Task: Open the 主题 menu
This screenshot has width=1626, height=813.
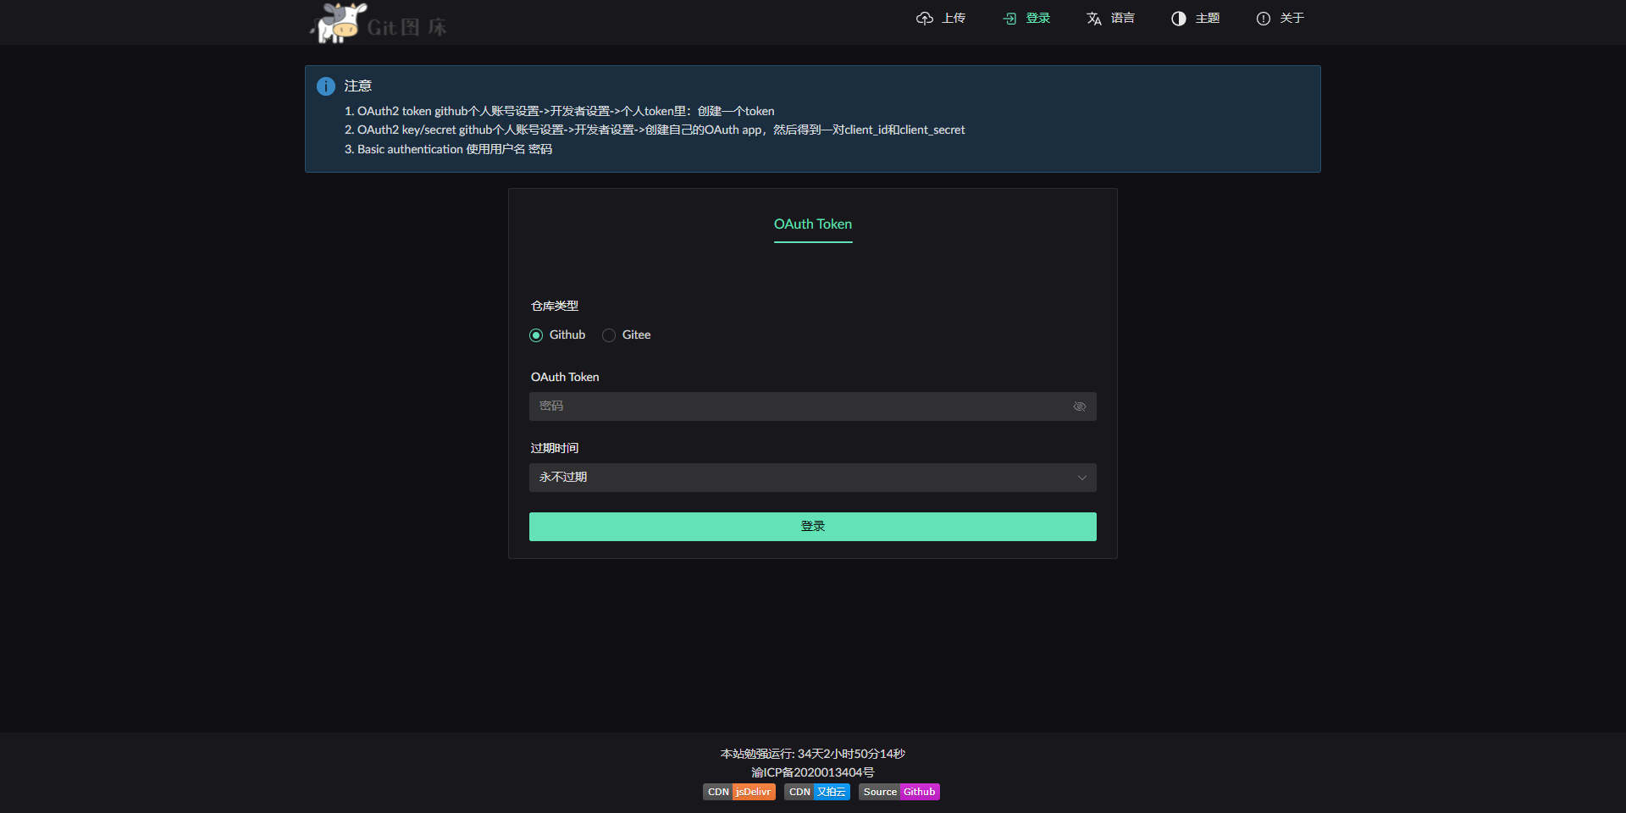Action: pos(1195,19)
